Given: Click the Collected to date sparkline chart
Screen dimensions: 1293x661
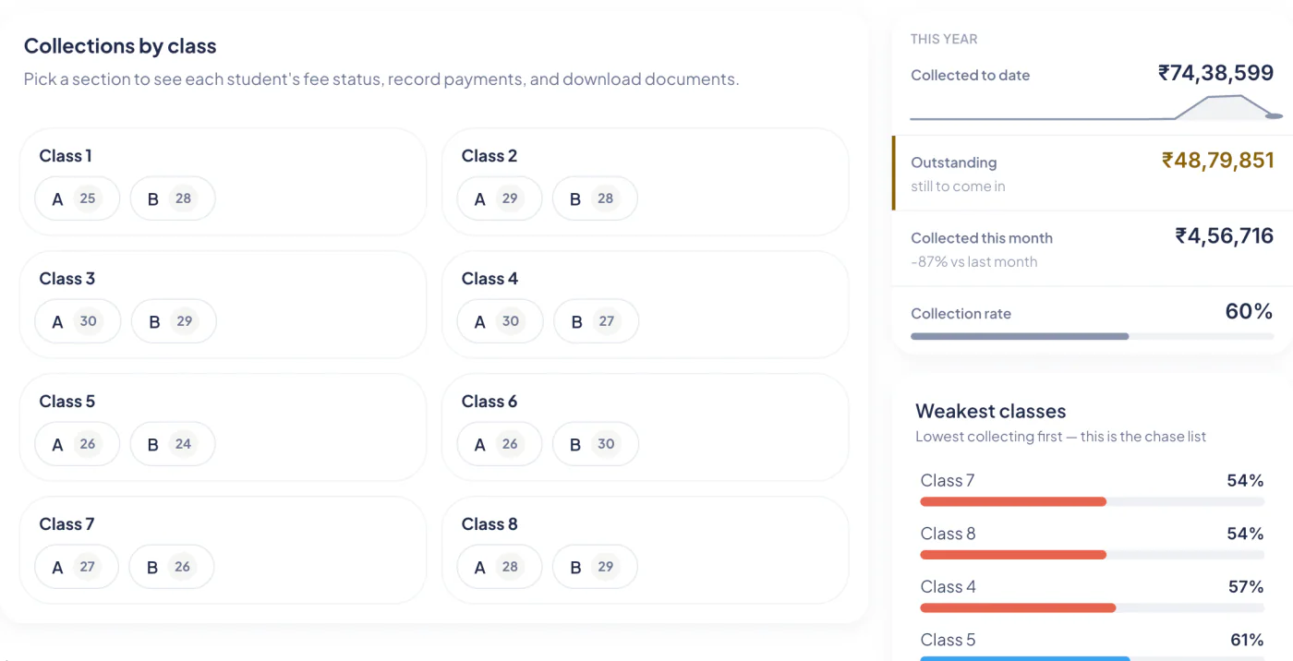Looking at the screenshot, I should click(x=1096, y=107).
